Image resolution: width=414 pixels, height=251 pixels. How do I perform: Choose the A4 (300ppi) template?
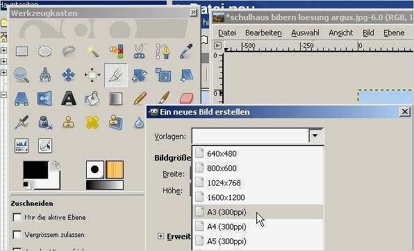(258, 227)
